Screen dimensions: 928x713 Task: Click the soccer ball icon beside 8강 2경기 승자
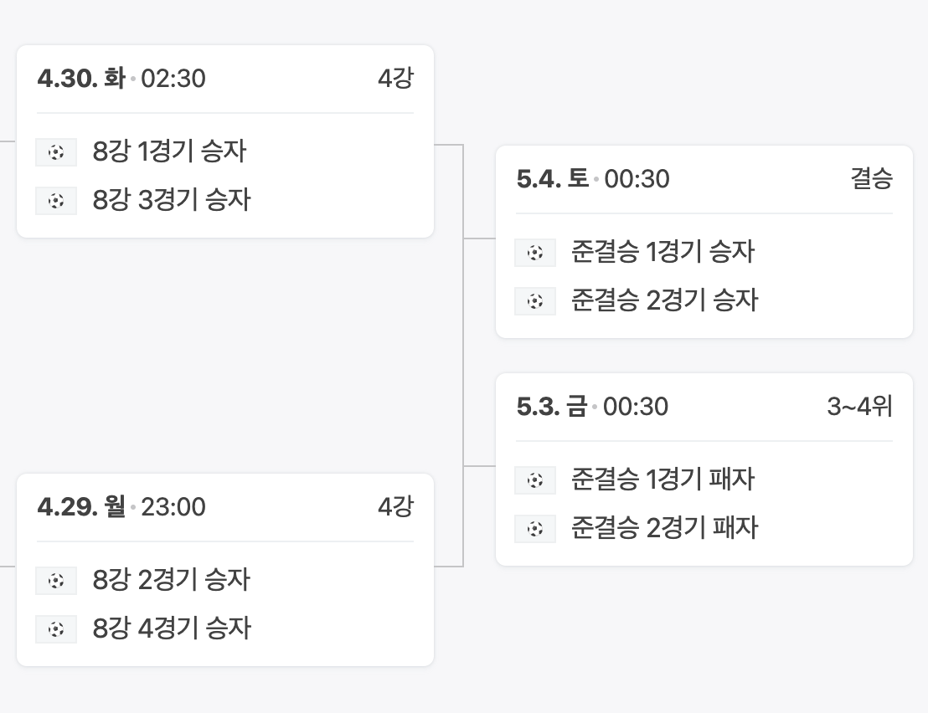click(x=56, y=581)
